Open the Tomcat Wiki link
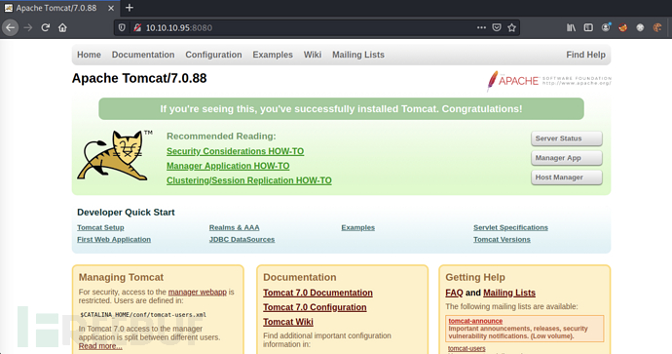Image resolution: width=672 pixels, height=354 pixels. pos(288,322)
